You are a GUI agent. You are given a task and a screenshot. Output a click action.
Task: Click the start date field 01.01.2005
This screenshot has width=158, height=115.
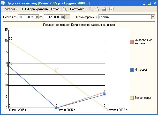[27, 17]
